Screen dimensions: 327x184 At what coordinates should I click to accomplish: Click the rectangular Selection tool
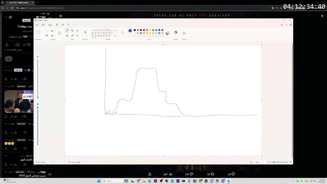click(x=38, y=32)
